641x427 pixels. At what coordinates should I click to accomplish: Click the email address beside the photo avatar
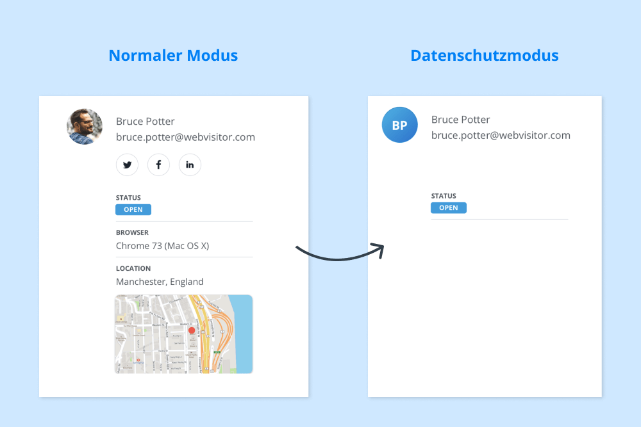click(185, 137)
